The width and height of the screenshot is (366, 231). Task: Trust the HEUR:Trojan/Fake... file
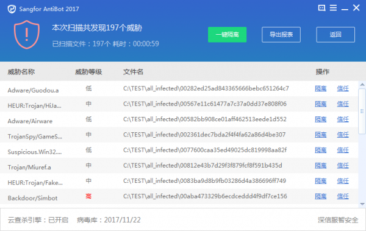(343, 181)
